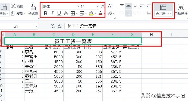Image resolution: width=188 pixels, height=101 pixels.
Task: Click the Cut (剪切) scissors button
Action: (x=17, y=6)
